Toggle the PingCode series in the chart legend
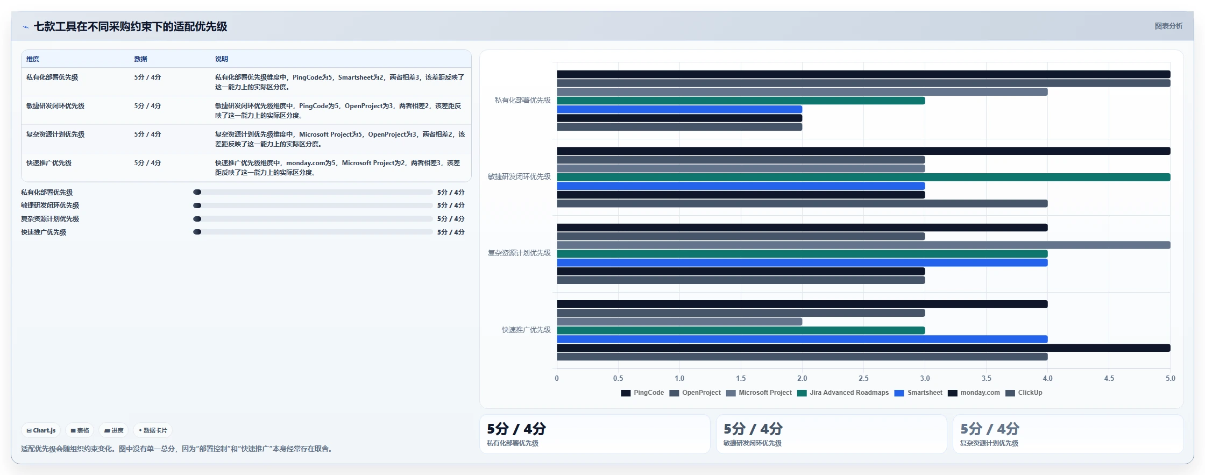The image size is (1205, 475). click(x=642, y=393)
